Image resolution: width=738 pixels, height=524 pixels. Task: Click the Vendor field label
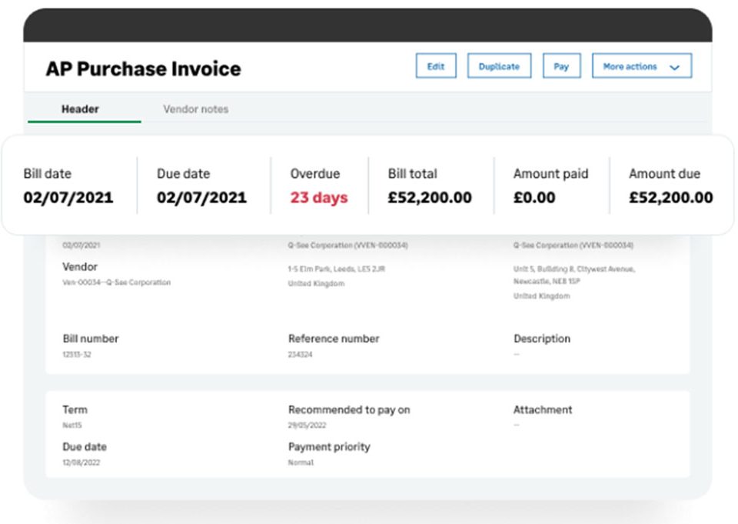pyautogui.click(x=80, y=267)
